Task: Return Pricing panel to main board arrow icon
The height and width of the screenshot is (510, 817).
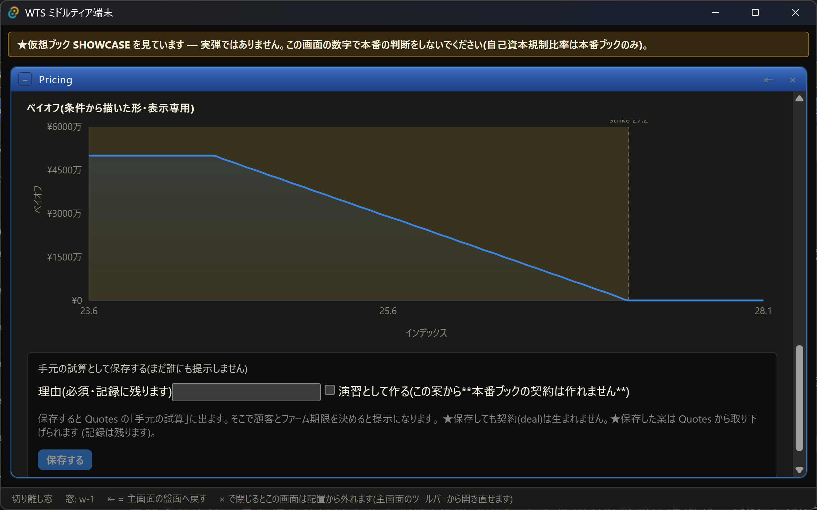Action: 768,80
